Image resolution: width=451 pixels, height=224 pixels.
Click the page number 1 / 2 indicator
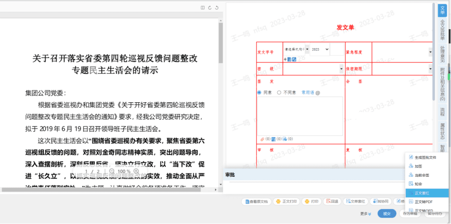tap(92, 171)
